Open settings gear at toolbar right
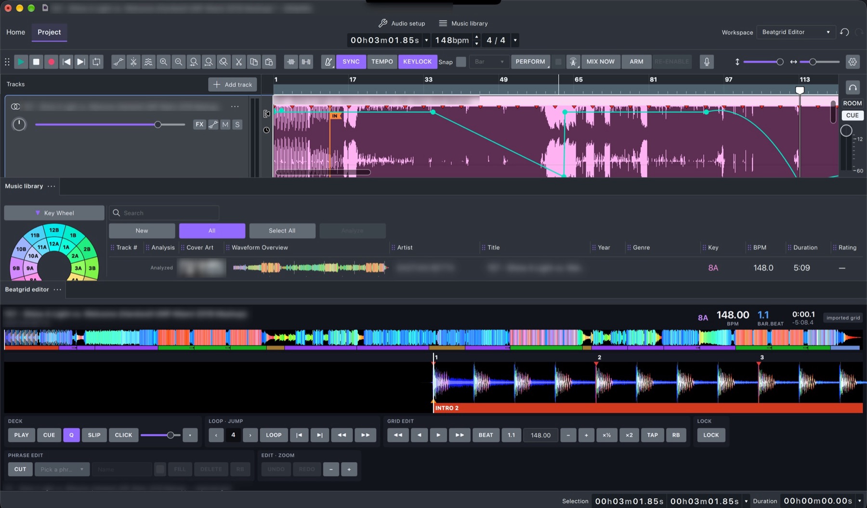Screen dimensions: 867x508 point(853,62)
